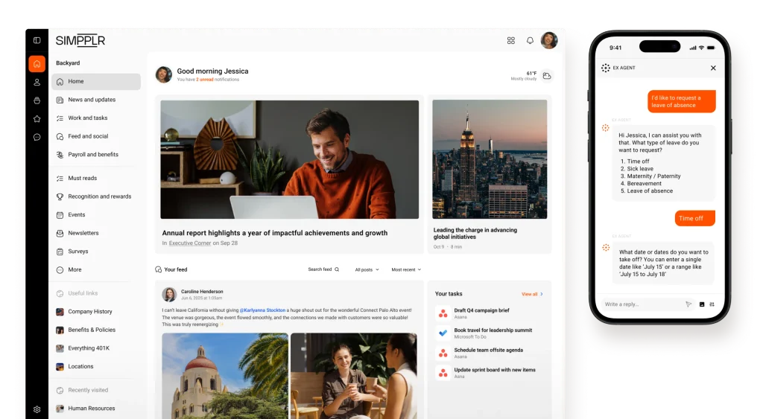The image size is (763, 419).
Task: Click View all tasks
Action: click(x=532, y=294)
